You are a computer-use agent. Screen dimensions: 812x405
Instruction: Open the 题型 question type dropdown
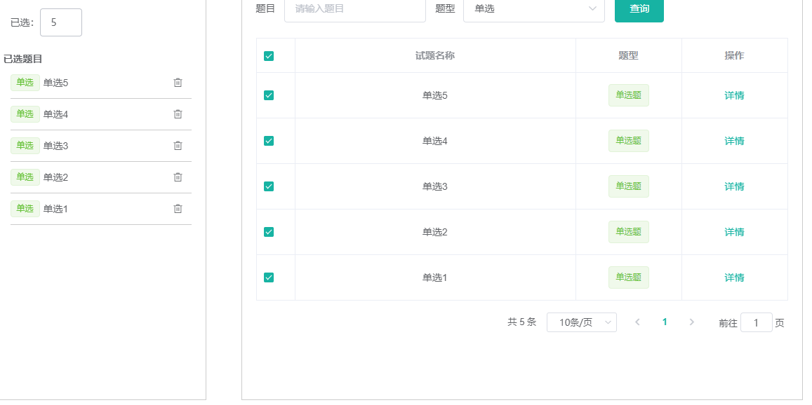coord(533,9)
